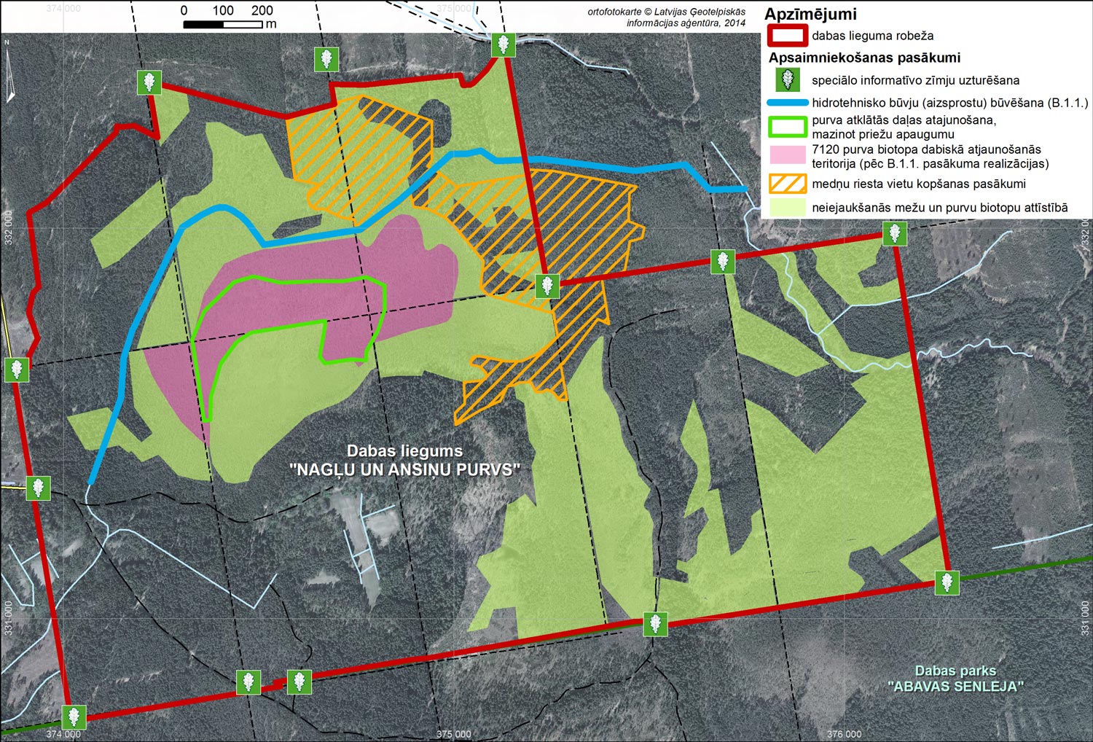Select the oak leaf sign mid-way along the southern boundary
Screen dimensions: 1093x742
pos(655,624)
